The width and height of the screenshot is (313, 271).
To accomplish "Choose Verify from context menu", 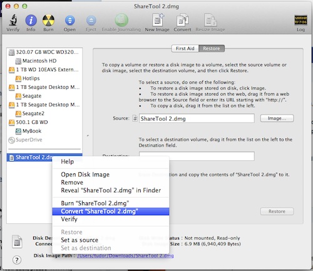I will pos(111,219).
